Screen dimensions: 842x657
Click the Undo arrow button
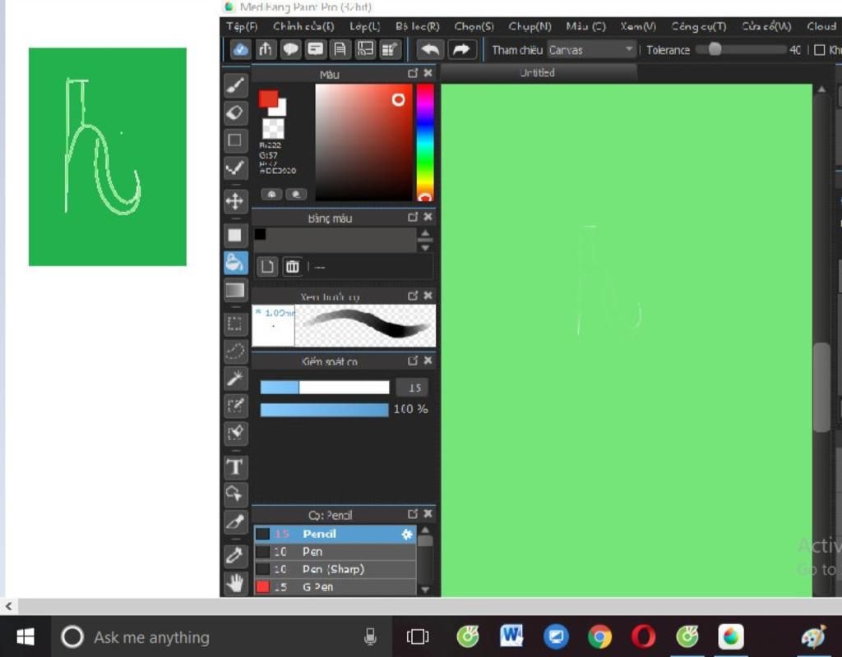(429, 50)
